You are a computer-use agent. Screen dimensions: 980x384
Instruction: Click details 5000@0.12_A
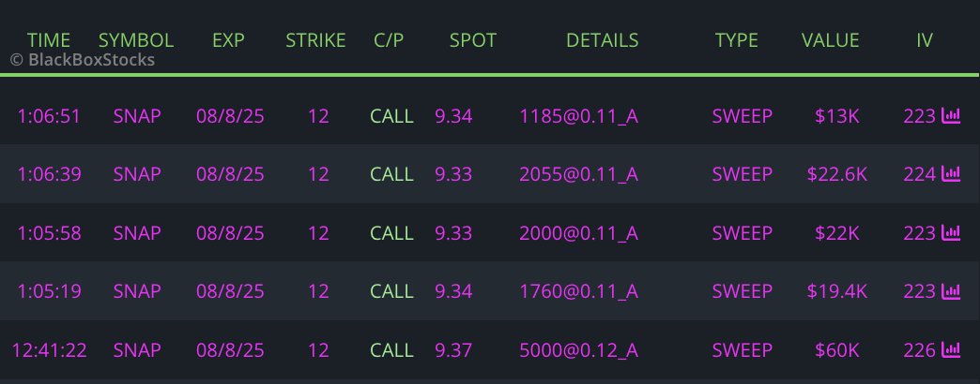[x=579, y=349]
